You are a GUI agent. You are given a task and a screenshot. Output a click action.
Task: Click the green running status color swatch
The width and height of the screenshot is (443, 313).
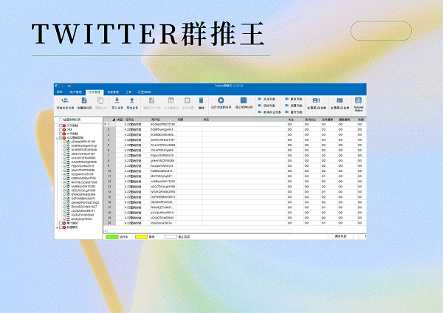click(x=112, y=237)
